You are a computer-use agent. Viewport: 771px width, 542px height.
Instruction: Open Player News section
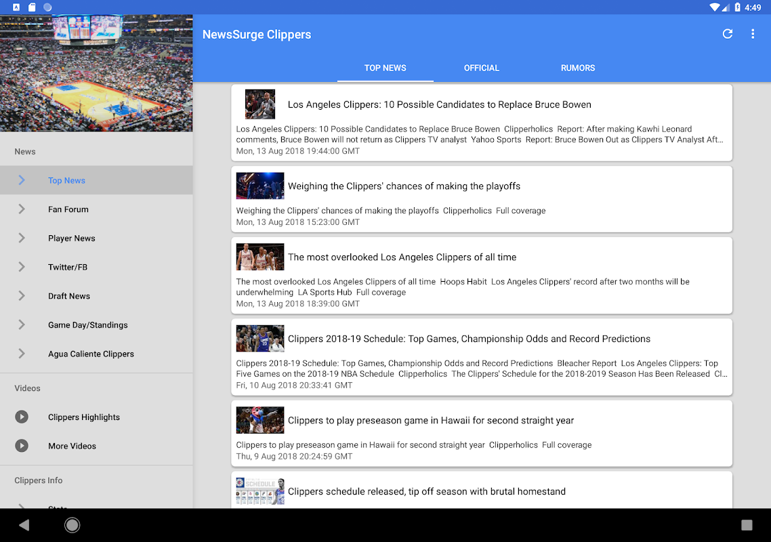coord(96,238)
